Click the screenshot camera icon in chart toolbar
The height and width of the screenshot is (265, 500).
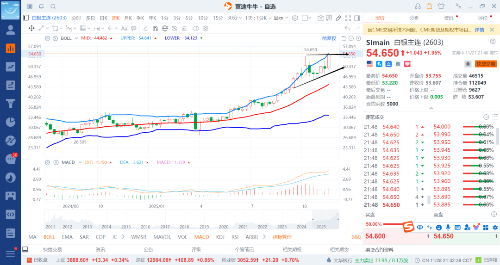pyautogui.click(x=321, y=18)
